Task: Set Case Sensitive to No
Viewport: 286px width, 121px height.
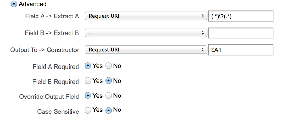Action: click(x=108, y=110)
